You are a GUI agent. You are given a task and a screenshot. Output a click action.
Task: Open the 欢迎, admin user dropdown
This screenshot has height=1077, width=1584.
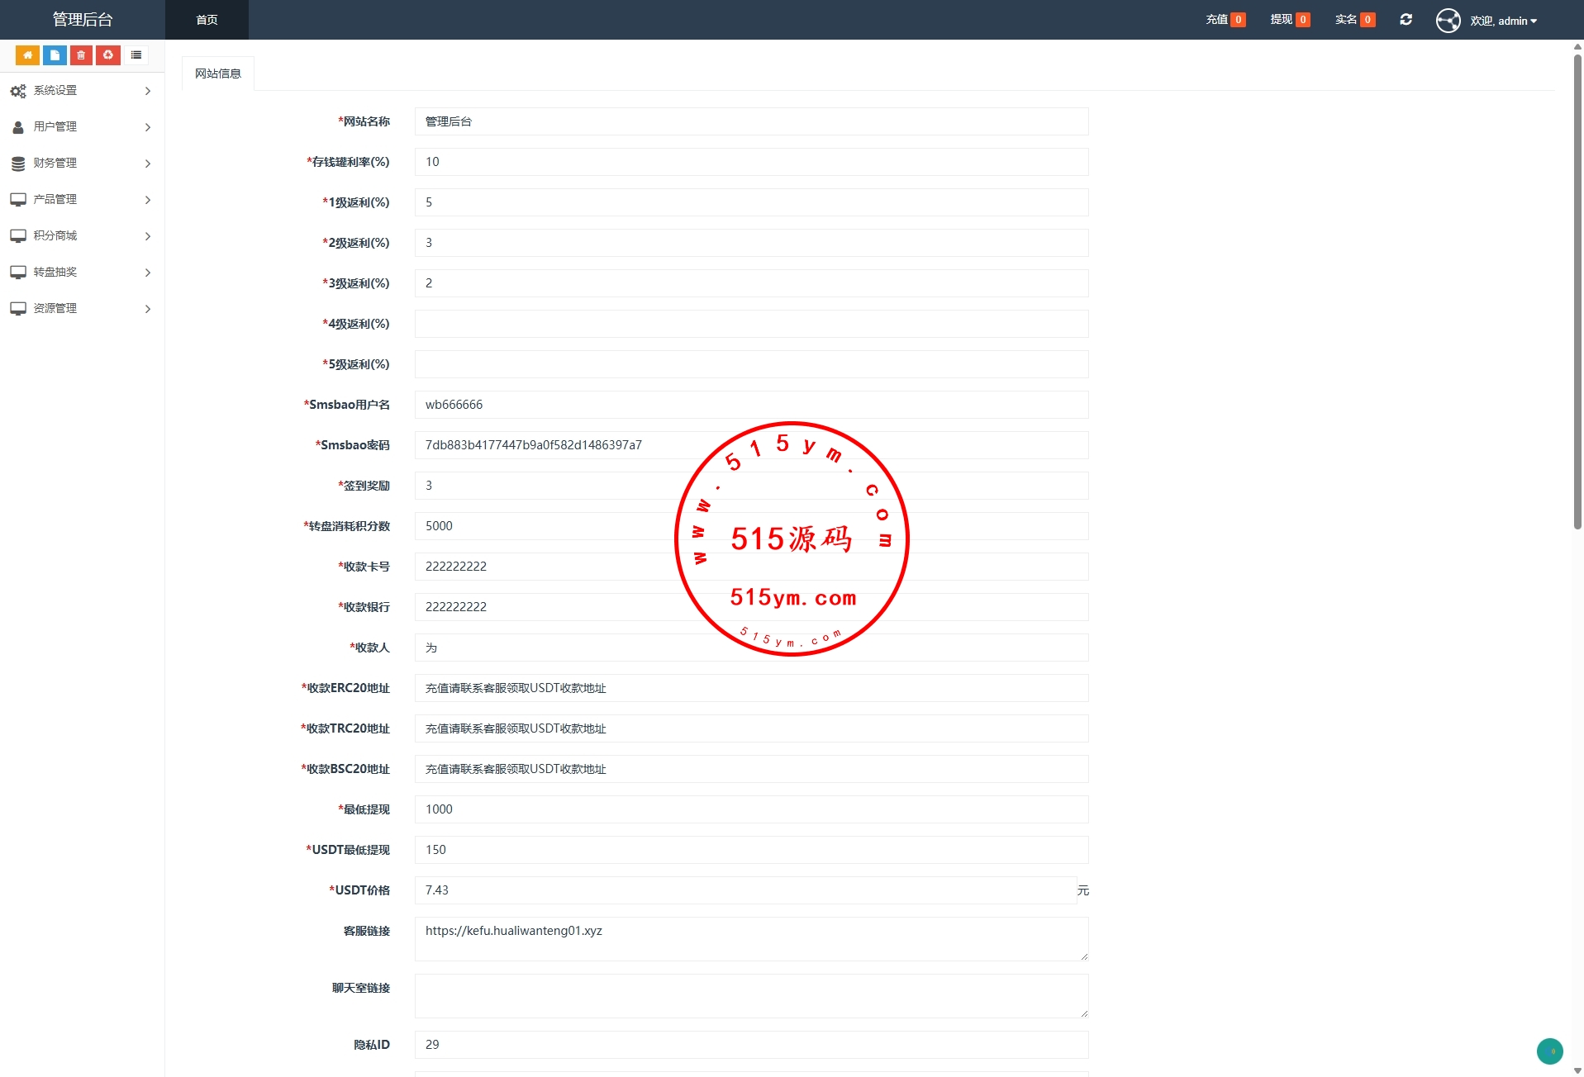[x=1503, y=21]
